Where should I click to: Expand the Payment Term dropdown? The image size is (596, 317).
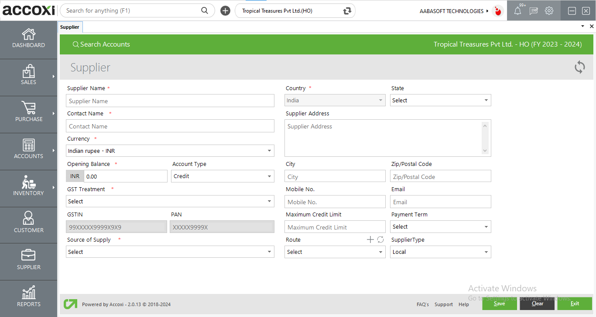point(440,226)
